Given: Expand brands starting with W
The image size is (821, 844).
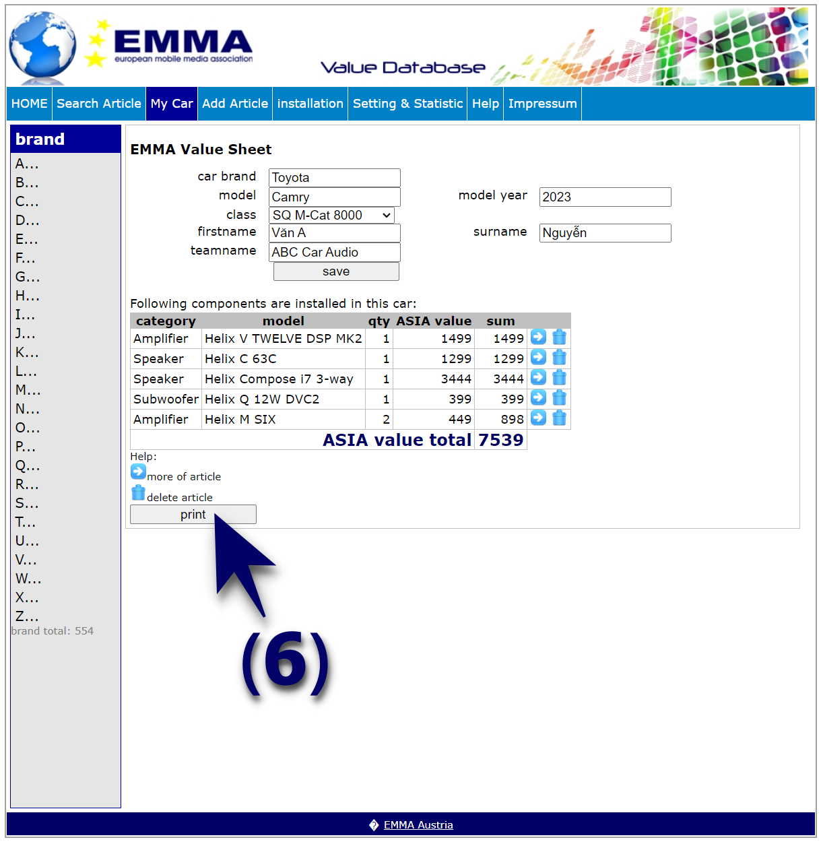Looking at the screenshot, I should pyautogui.click(x=28, y=579).
